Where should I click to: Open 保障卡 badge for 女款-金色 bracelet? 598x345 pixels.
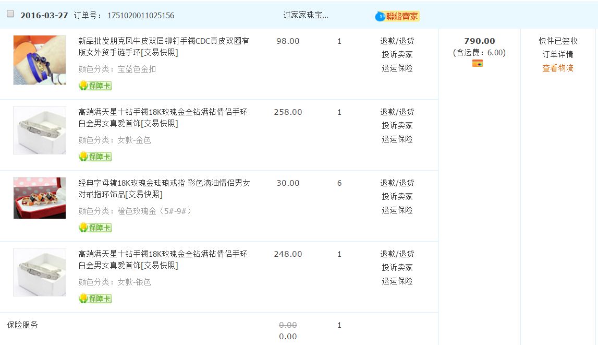[95, 157]
